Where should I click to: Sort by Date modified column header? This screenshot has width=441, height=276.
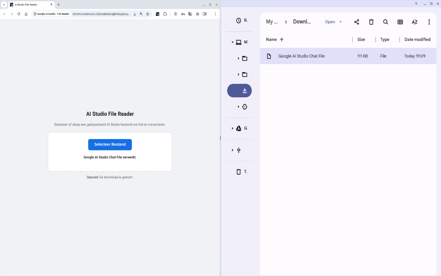click(x=417, y=40)
